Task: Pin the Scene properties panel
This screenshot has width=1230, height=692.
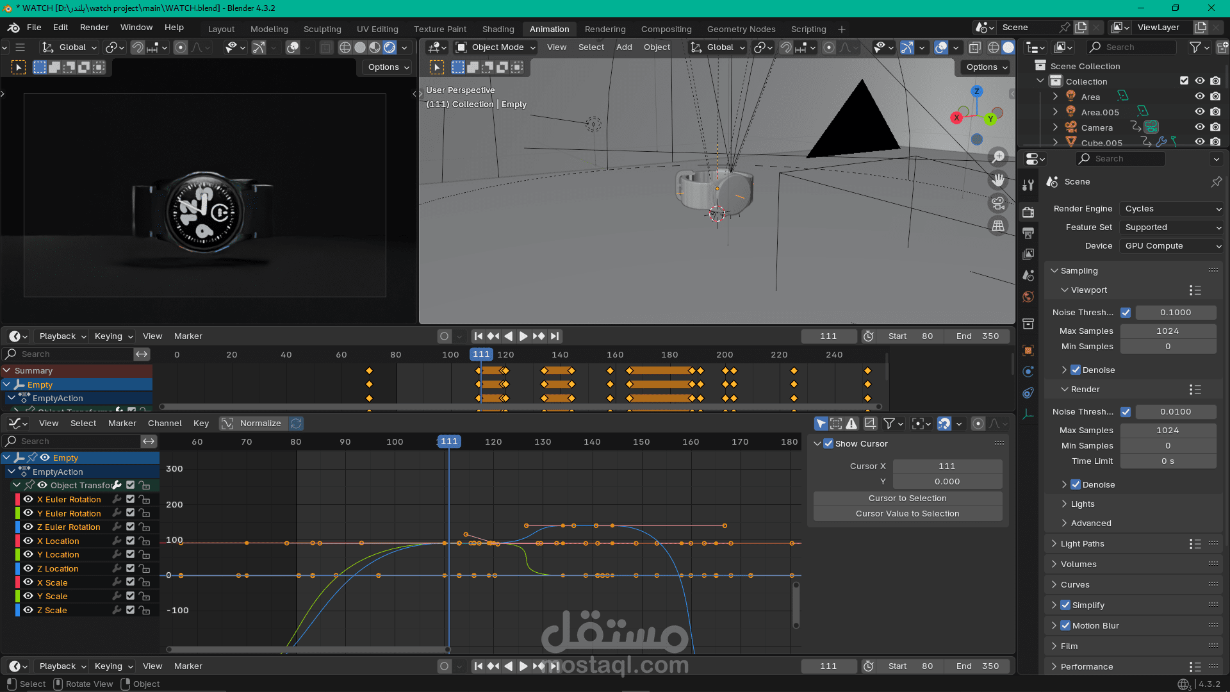Action: tap(1216, 182)
